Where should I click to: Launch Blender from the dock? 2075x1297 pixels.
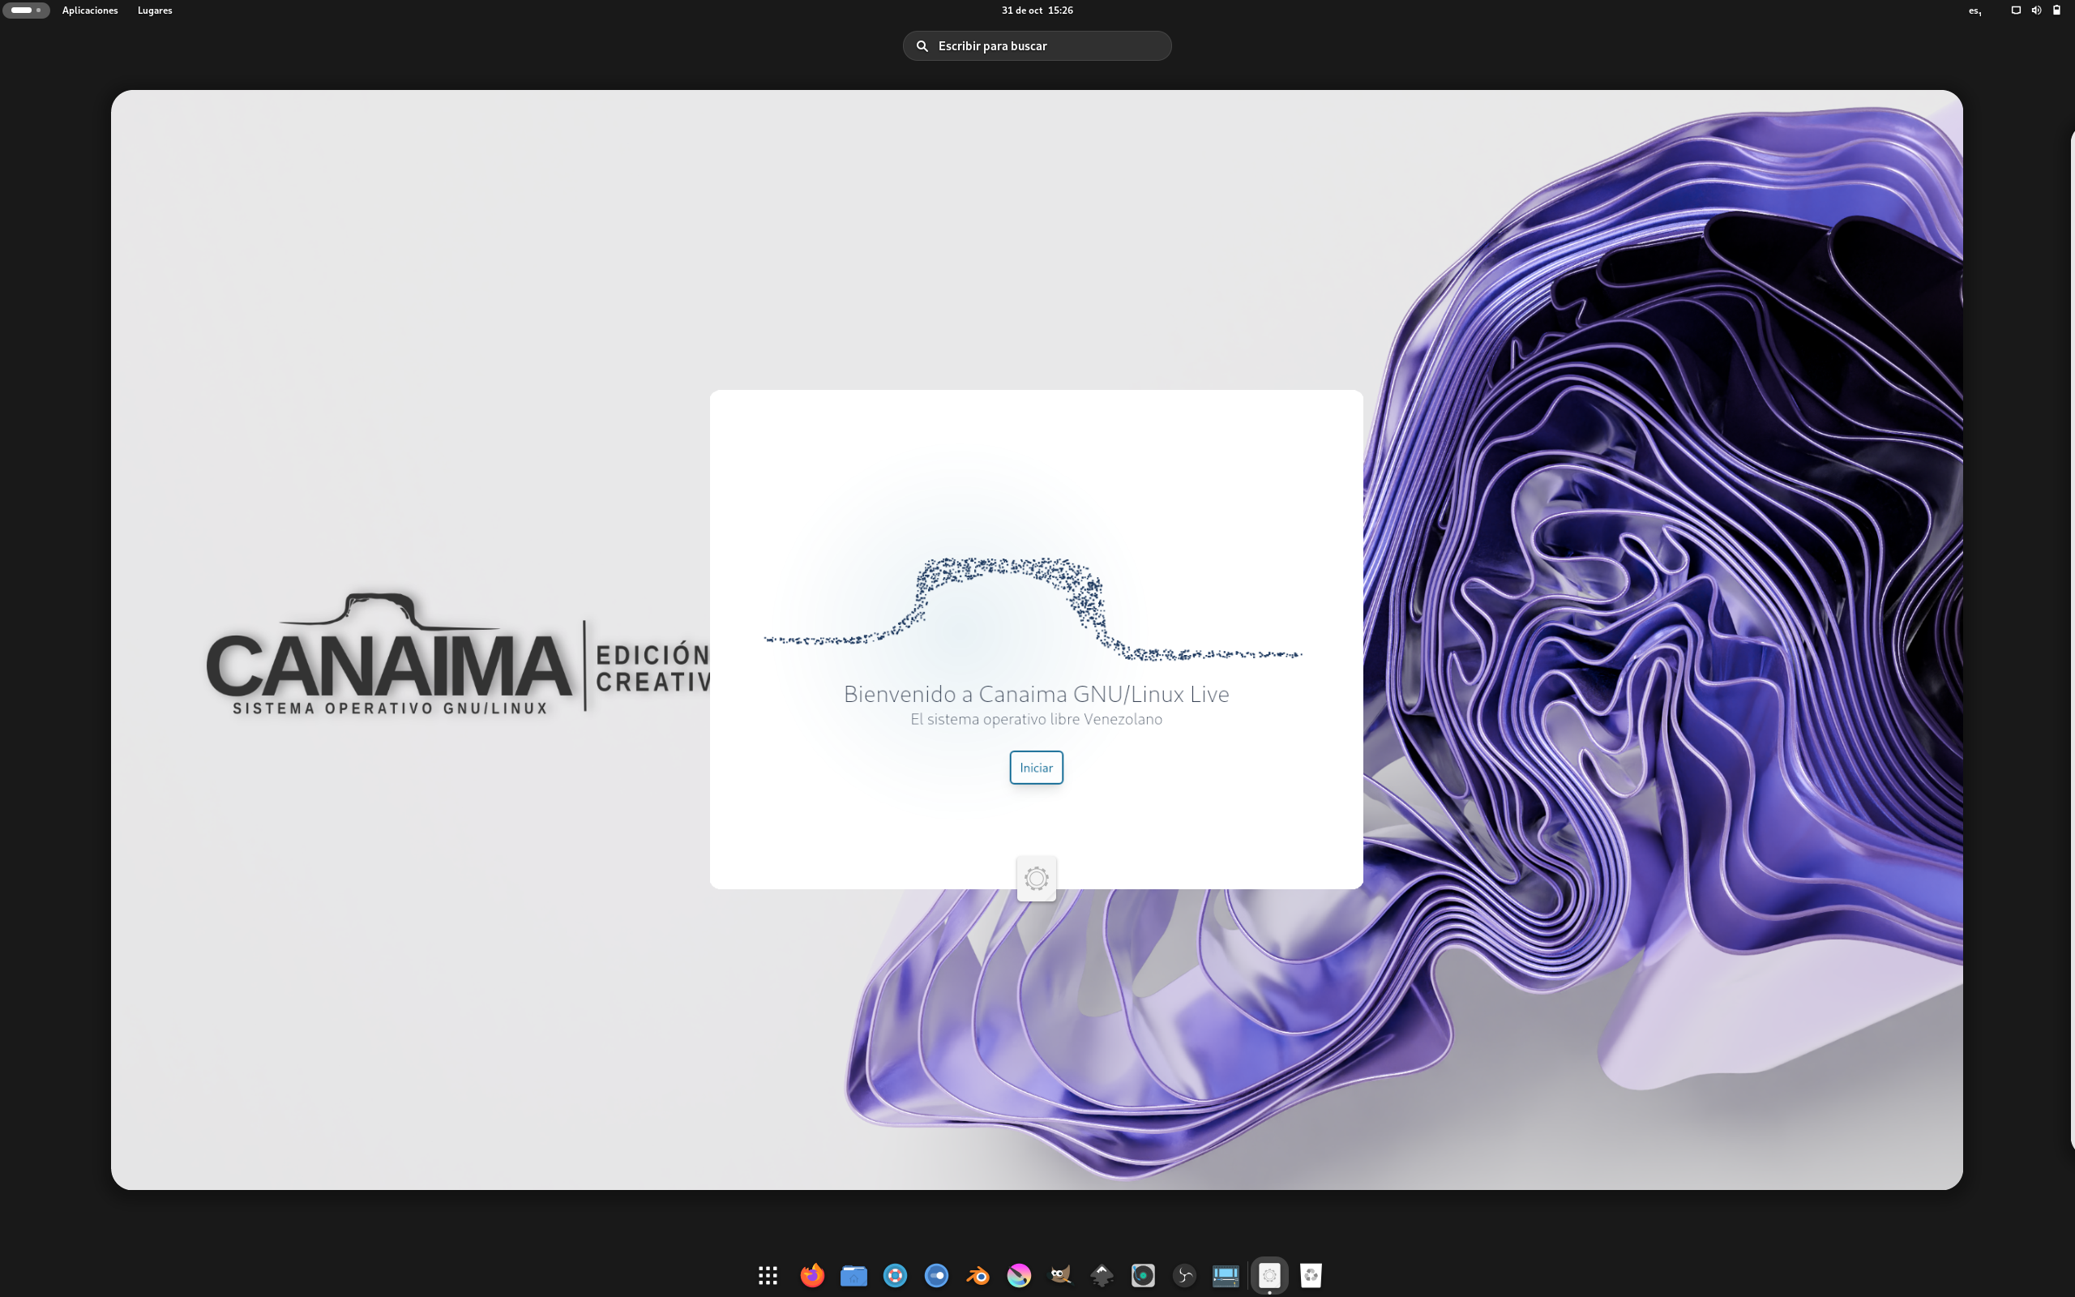point(978,1274)
